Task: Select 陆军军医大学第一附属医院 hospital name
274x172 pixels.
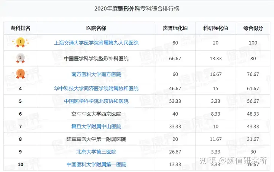Action: (x=96, y=139)
